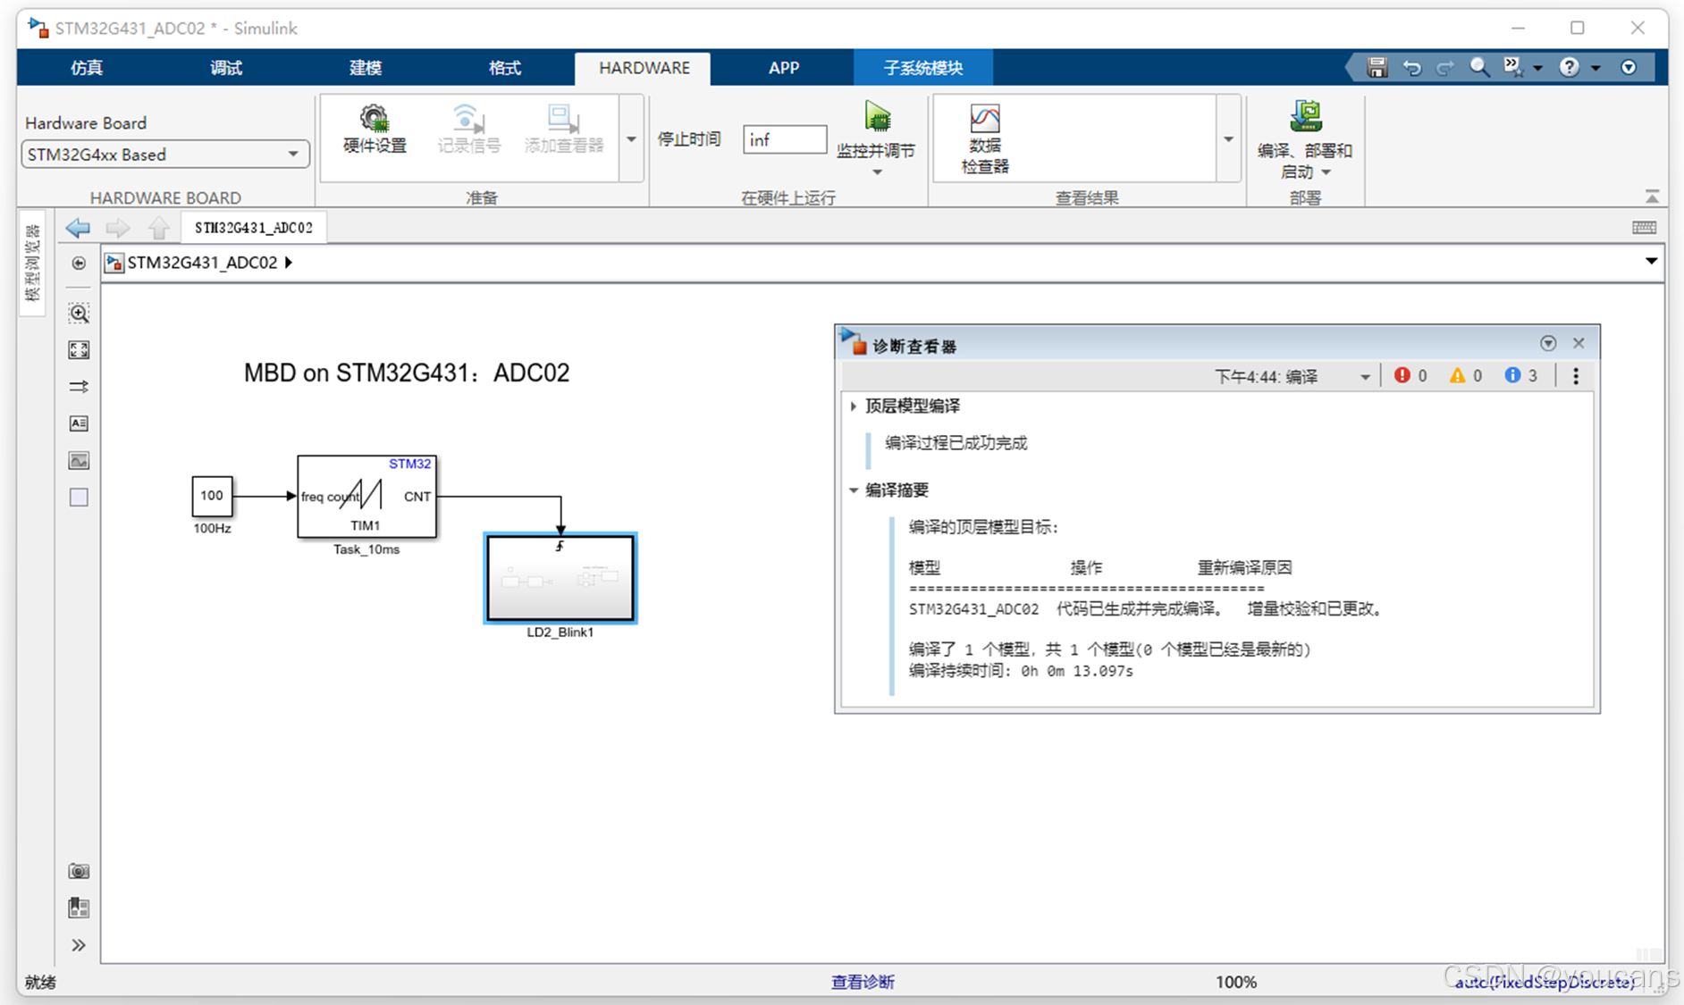This screenshot has width=1684, height=1005.
Task: Open Hardware Settings (硬件设置) gear icon
Action: [375, 118]
